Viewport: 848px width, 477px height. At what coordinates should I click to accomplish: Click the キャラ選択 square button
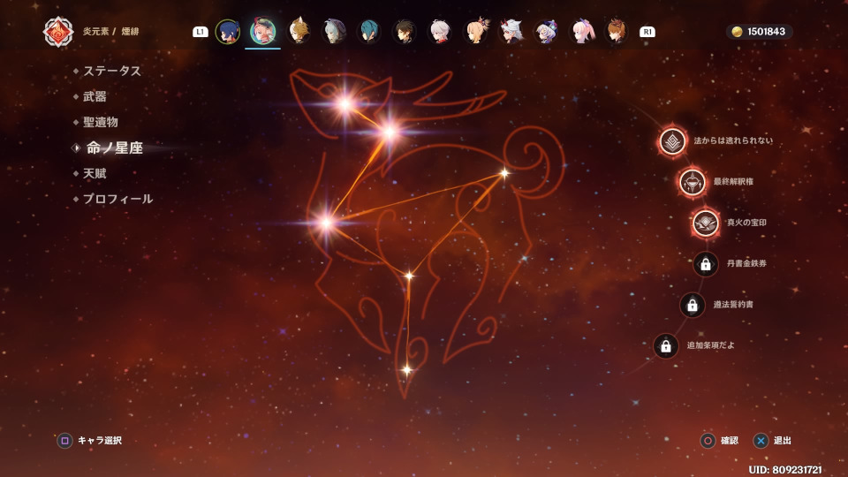pos(64,441)
